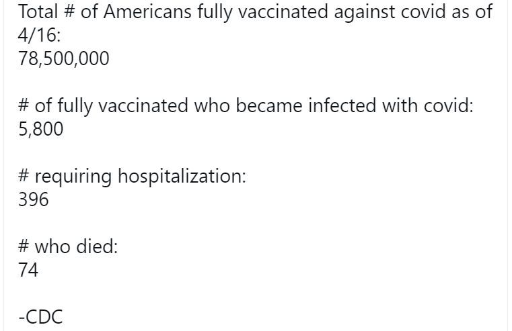This screenshot has width=512, height=331.
Task: Click the '# requiring hospitalization:' line
Action: (132, 177)
